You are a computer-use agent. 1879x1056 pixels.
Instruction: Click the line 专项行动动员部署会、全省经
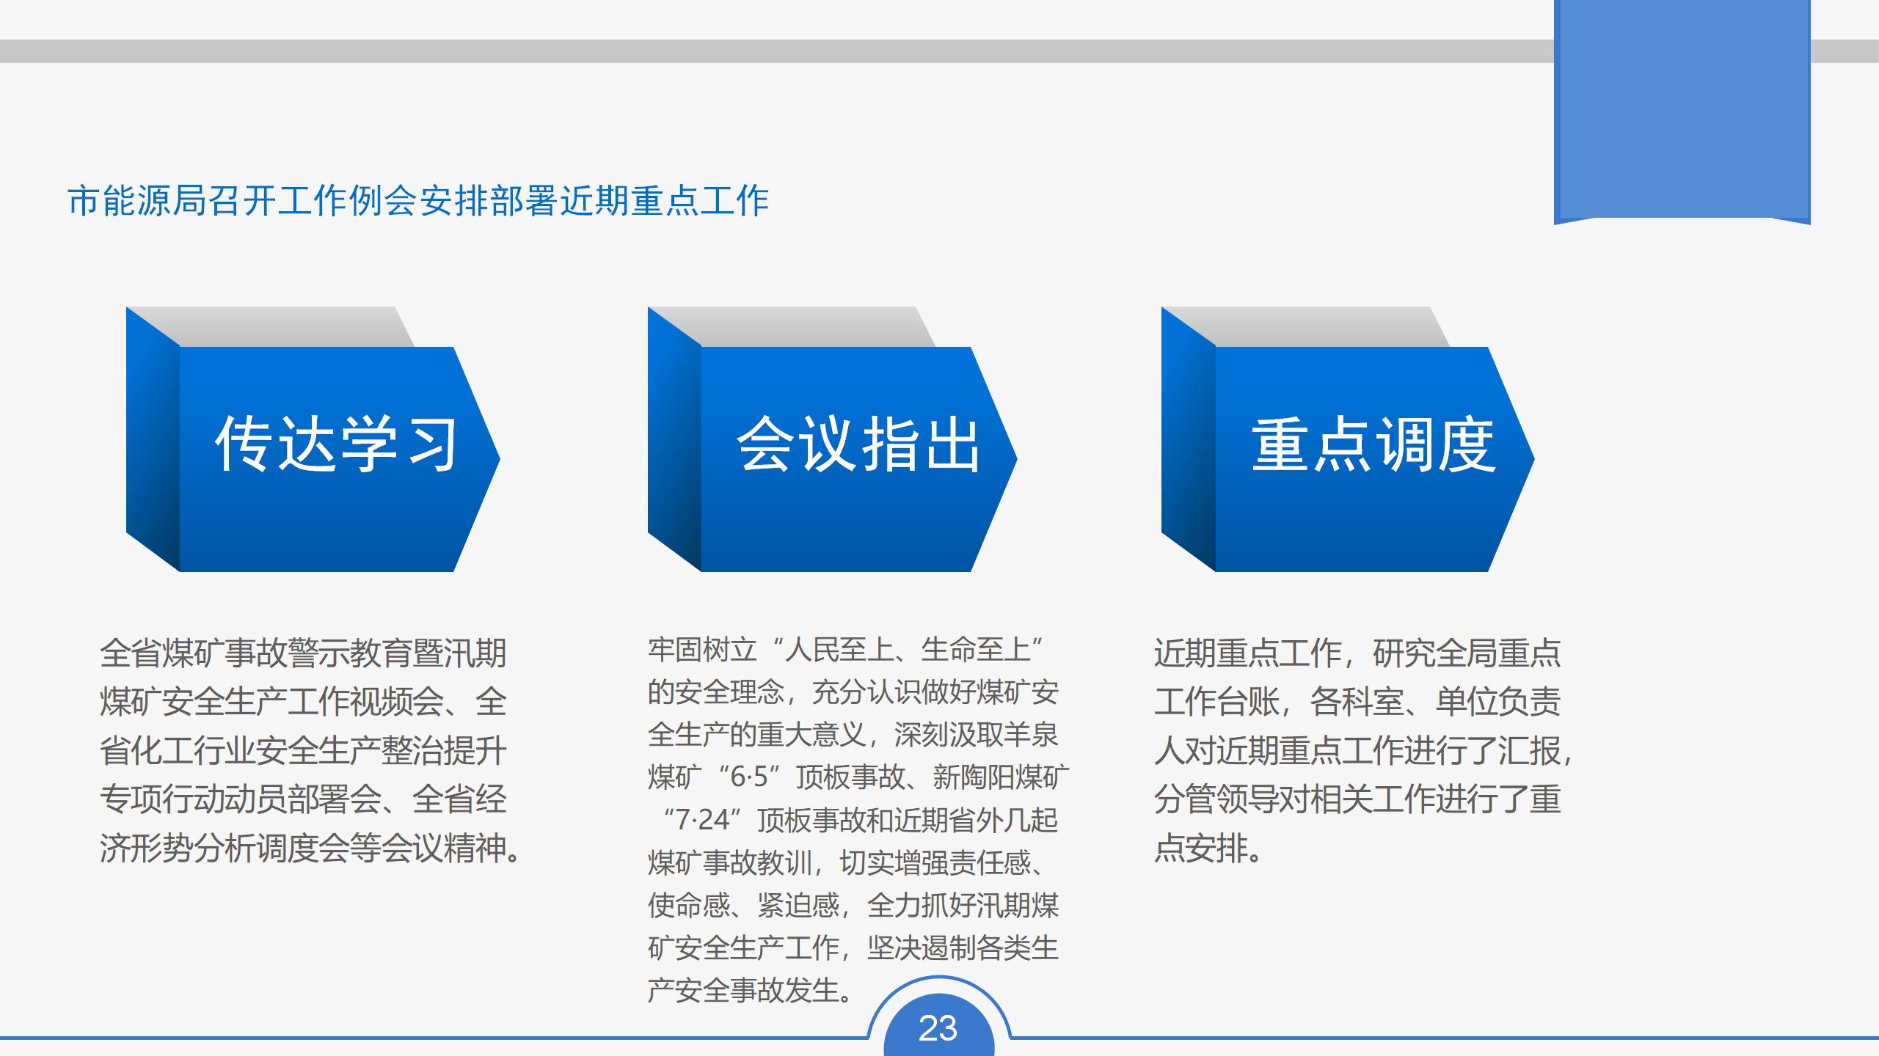coord(303,799)
